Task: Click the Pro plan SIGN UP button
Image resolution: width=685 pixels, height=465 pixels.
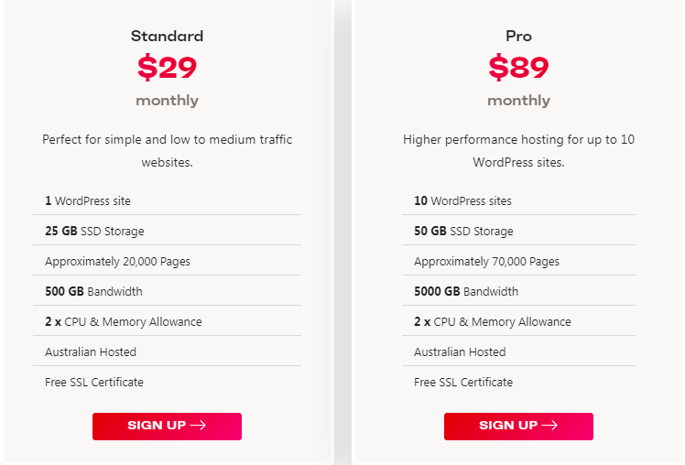Action: coord(518,427)
